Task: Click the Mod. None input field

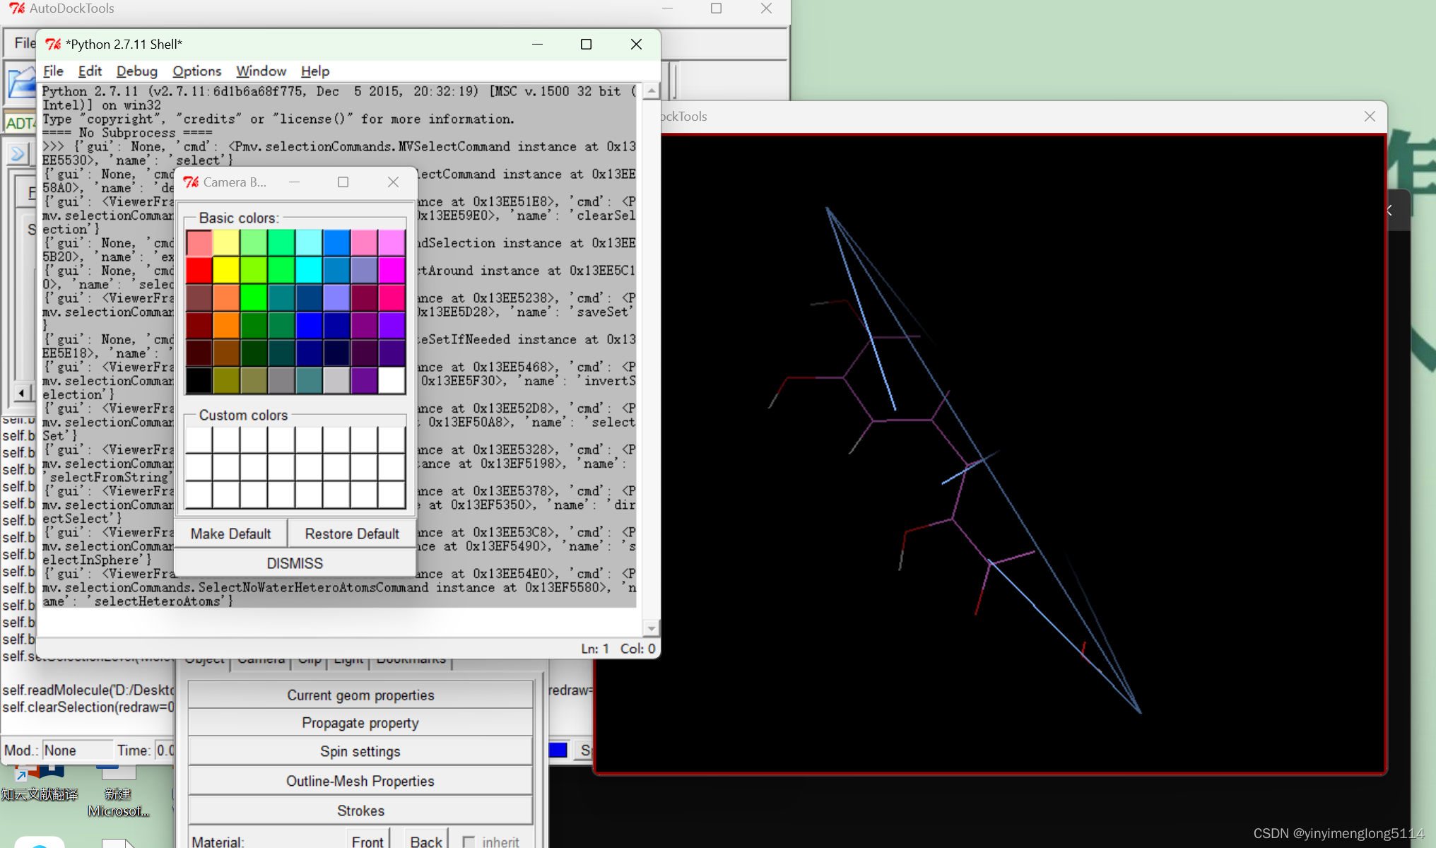Action: tap(76, 750)
